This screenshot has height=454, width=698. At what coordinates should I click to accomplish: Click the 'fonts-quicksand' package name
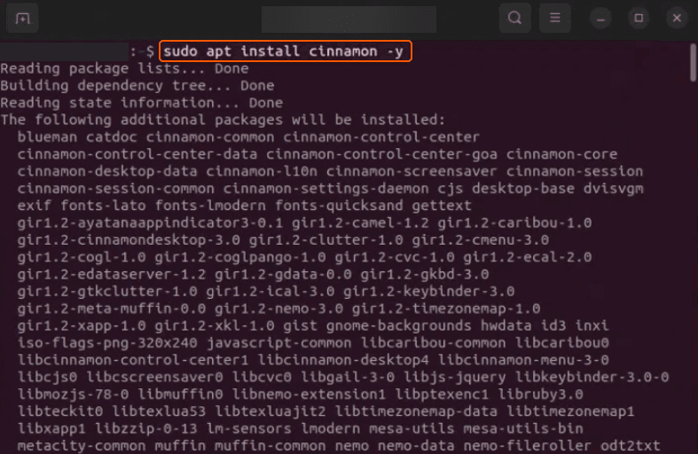[339, 205]
